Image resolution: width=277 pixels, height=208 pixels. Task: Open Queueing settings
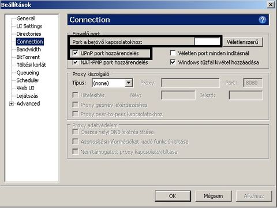[x=28, y=73]
